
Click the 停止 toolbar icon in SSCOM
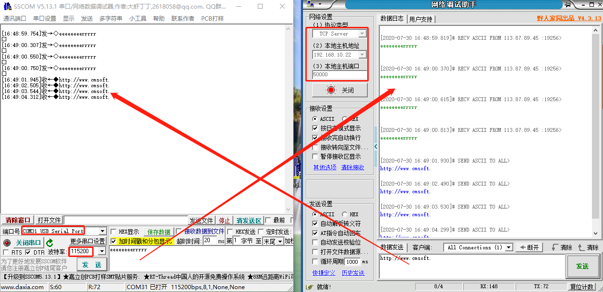[x=224, y=220]
